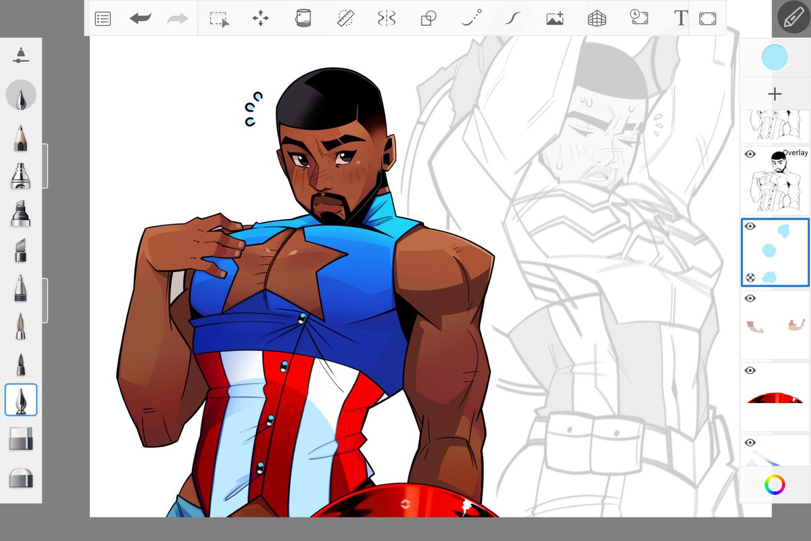This screenshot has width=811, height=541.
Task: Open the color wheel picker
Action: [x=775, y=484]
